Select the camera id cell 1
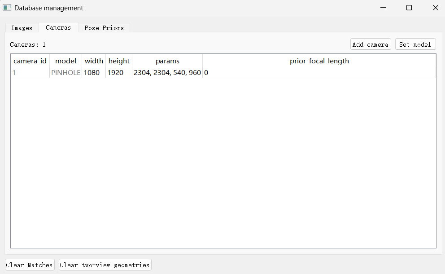 (30, 72)
